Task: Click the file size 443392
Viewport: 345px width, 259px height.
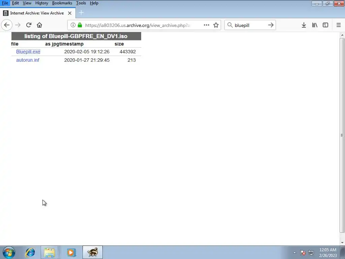Action: tap(128, 52)
